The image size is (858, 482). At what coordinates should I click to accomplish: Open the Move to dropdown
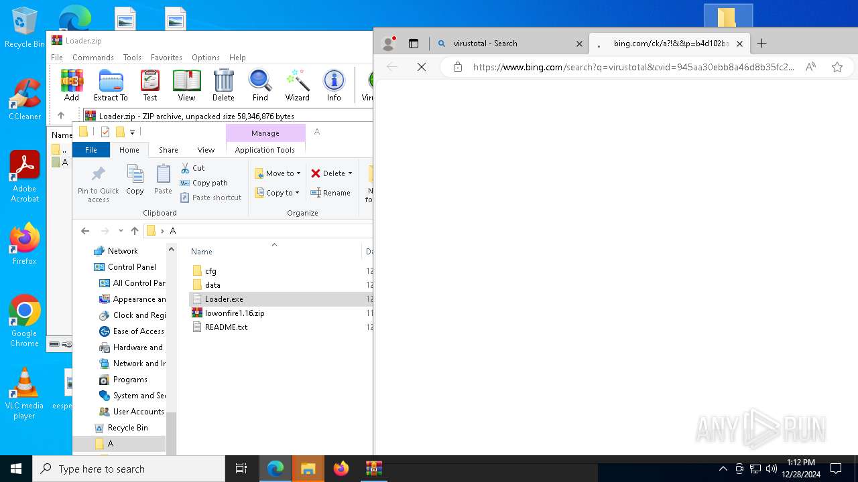(x=278, y=173)
